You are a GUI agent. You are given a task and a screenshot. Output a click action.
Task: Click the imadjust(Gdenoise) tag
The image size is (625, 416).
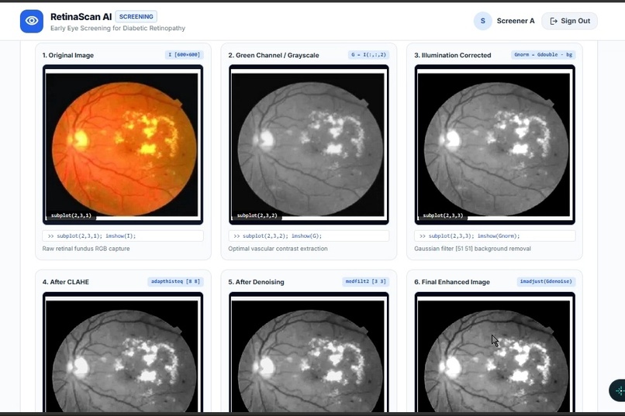(x=546, y=281)
